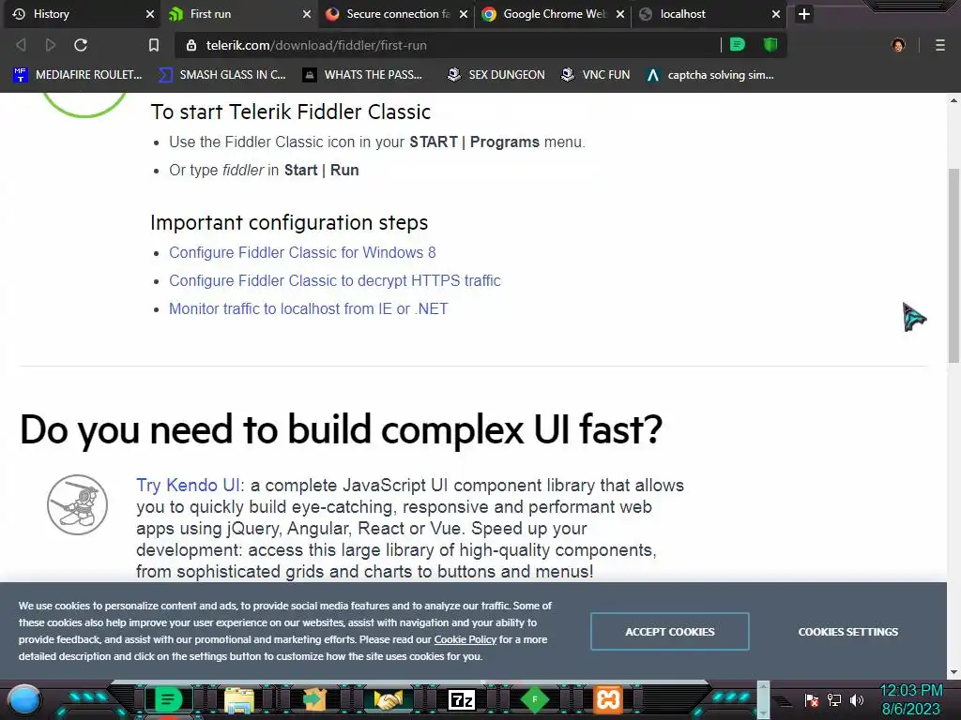Viewport: 961px width, 720px height.
Task: Open the Cookie Policy link
Action: pyautogui.click(x=465, y=639)
